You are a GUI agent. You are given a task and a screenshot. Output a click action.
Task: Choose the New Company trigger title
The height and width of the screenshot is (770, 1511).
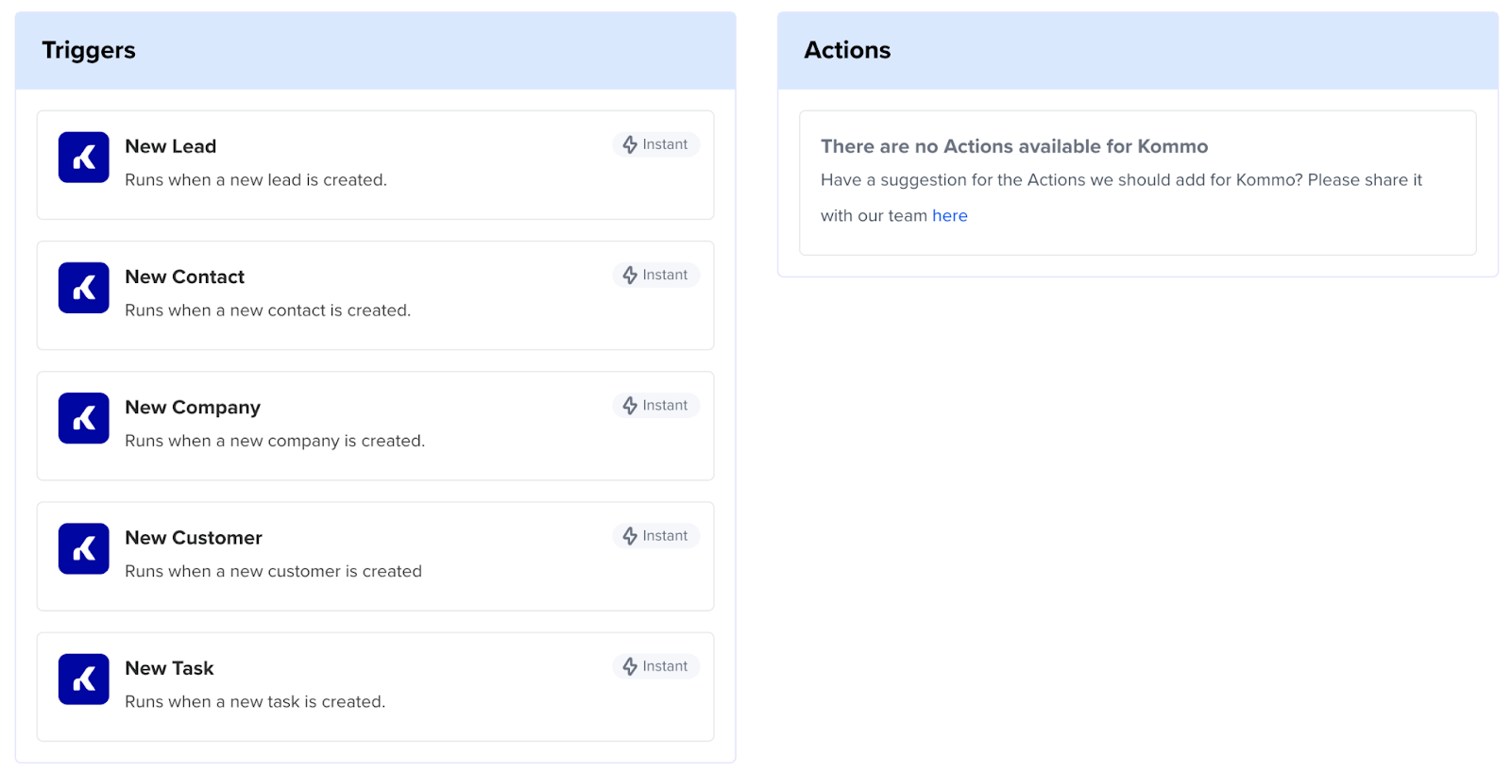coord(193,407)
